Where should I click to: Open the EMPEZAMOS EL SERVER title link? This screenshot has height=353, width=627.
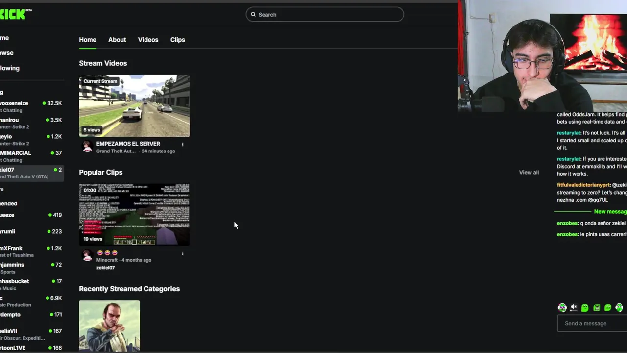[128, 144]
